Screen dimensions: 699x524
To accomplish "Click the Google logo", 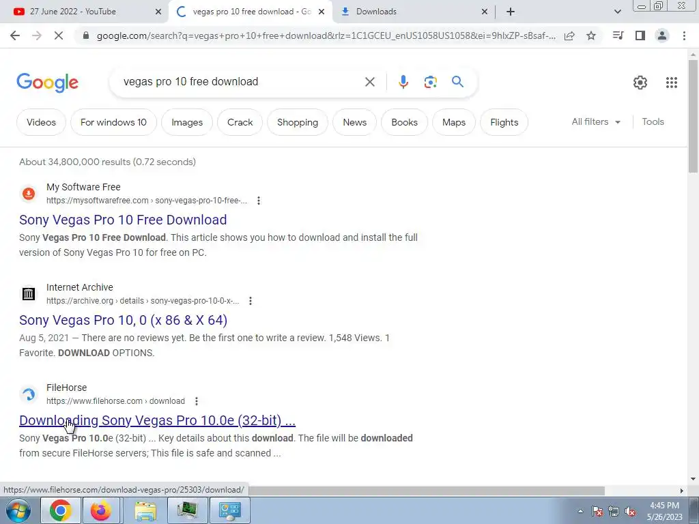I will click(x=47, y=83).
